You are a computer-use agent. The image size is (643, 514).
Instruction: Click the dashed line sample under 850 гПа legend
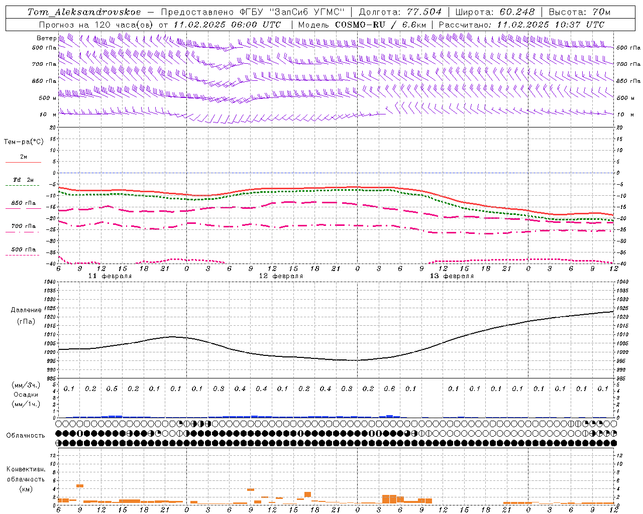[x=23, y=209]
